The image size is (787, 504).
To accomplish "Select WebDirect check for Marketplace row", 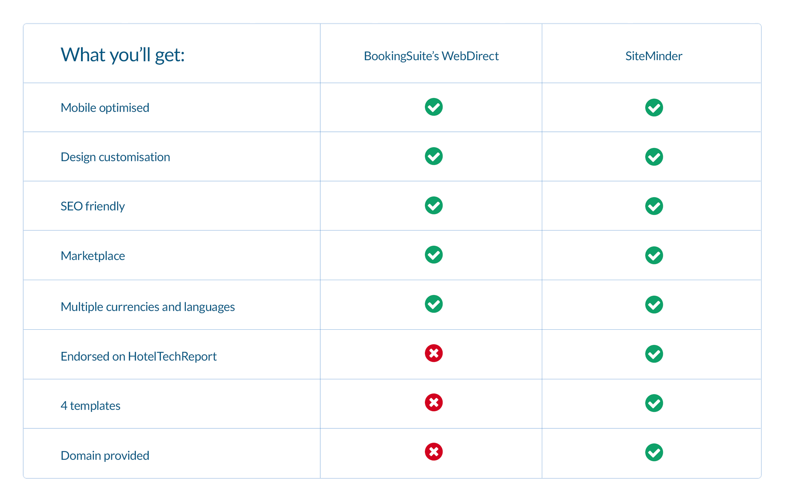I will click(x=434, y=255).
